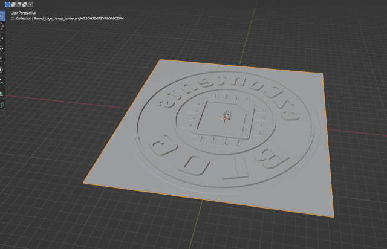Select the Annotate tool
Screen dimensions: 387x249
tap(2, 83)
